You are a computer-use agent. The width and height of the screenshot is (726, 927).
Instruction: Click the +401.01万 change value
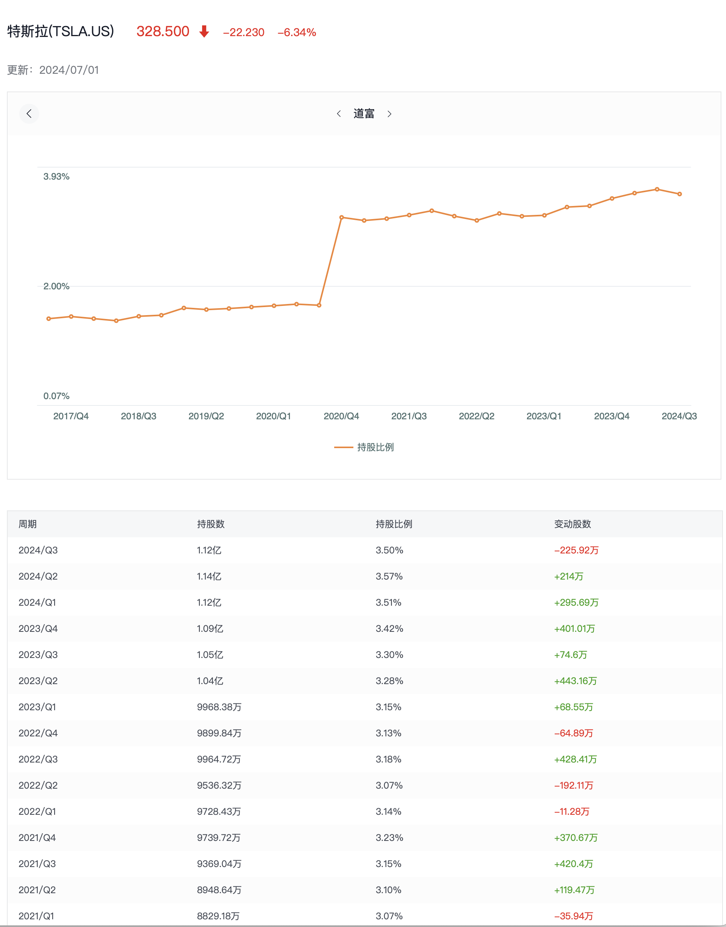point(575,628)
